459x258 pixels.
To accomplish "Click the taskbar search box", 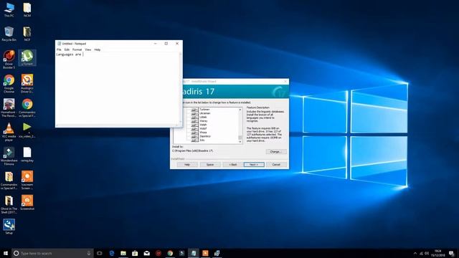I will tap(52, 253).
